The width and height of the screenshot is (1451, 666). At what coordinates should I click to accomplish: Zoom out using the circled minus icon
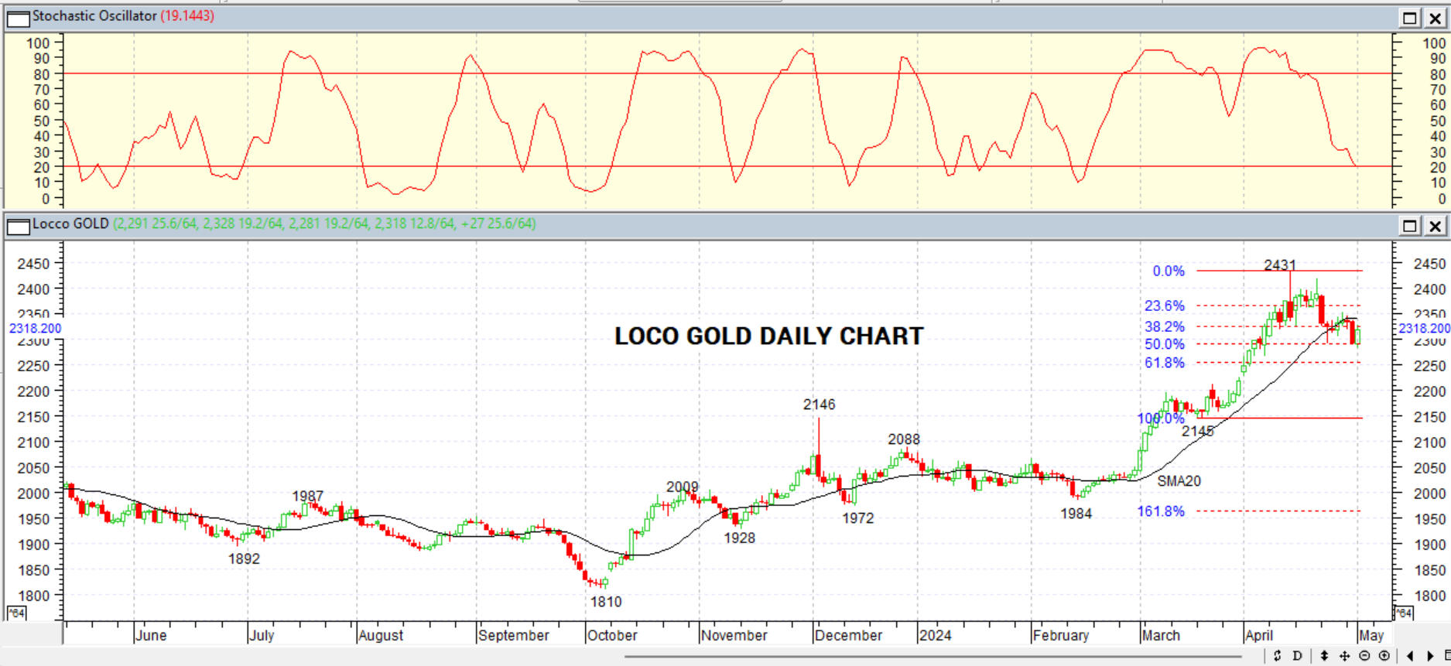pos(1364,656)
